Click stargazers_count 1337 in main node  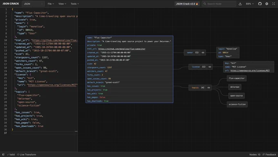point(99,67)
